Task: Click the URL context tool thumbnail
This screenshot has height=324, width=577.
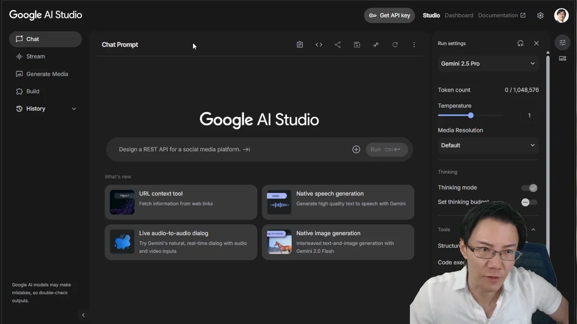Action: 122,202
